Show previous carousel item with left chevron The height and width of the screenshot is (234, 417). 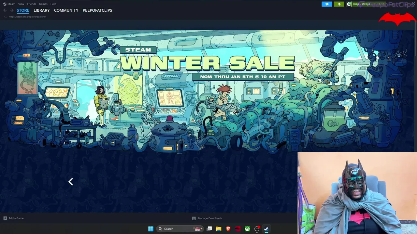71,182
